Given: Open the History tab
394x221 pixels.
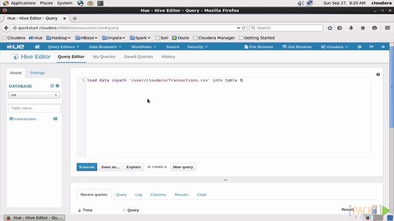Looking at the screenshot, I should pyautogui.click(x=168, y=56).
